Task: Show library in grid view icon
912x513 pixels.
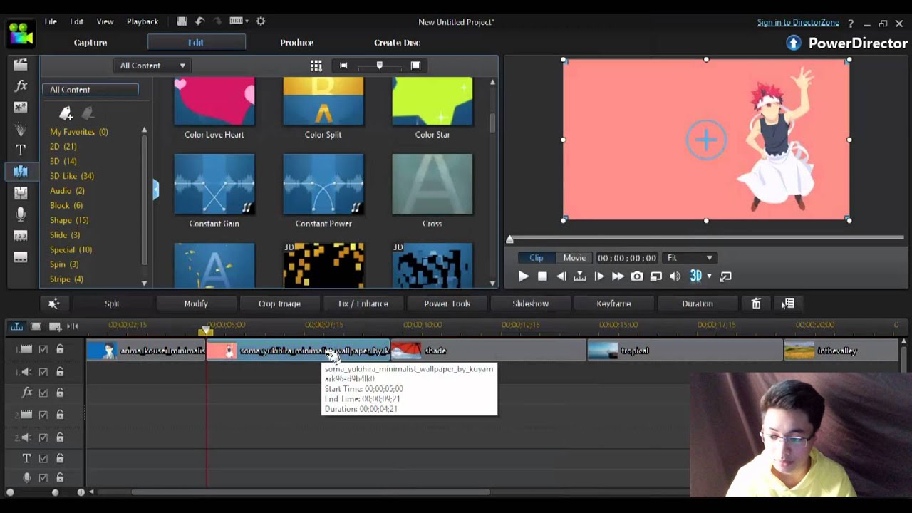Action: [x=316, y=66]
